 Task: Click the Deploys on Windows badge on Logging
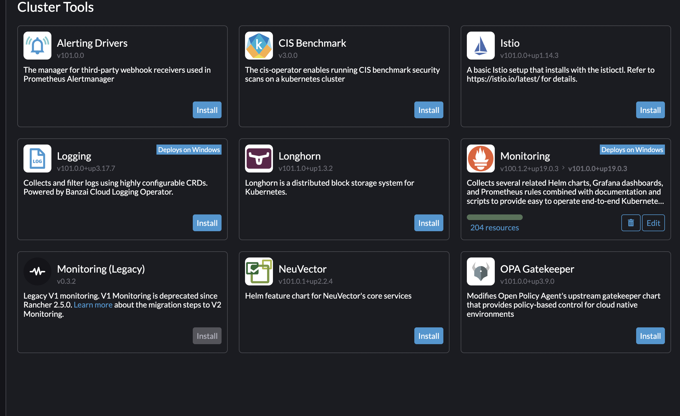pyautogui.click(x=189, y=150)
